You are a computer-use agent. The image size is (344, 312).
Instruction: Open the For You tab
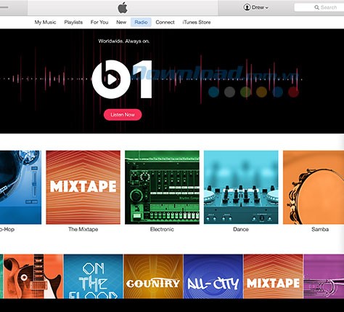click(x=99, y=23)
